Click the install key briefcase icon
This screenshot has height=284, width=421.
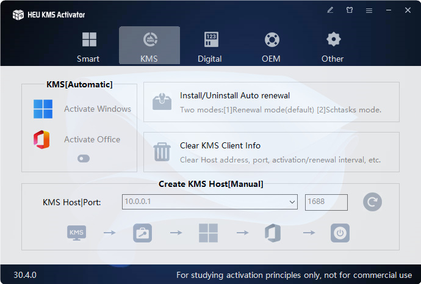[142, 233]
